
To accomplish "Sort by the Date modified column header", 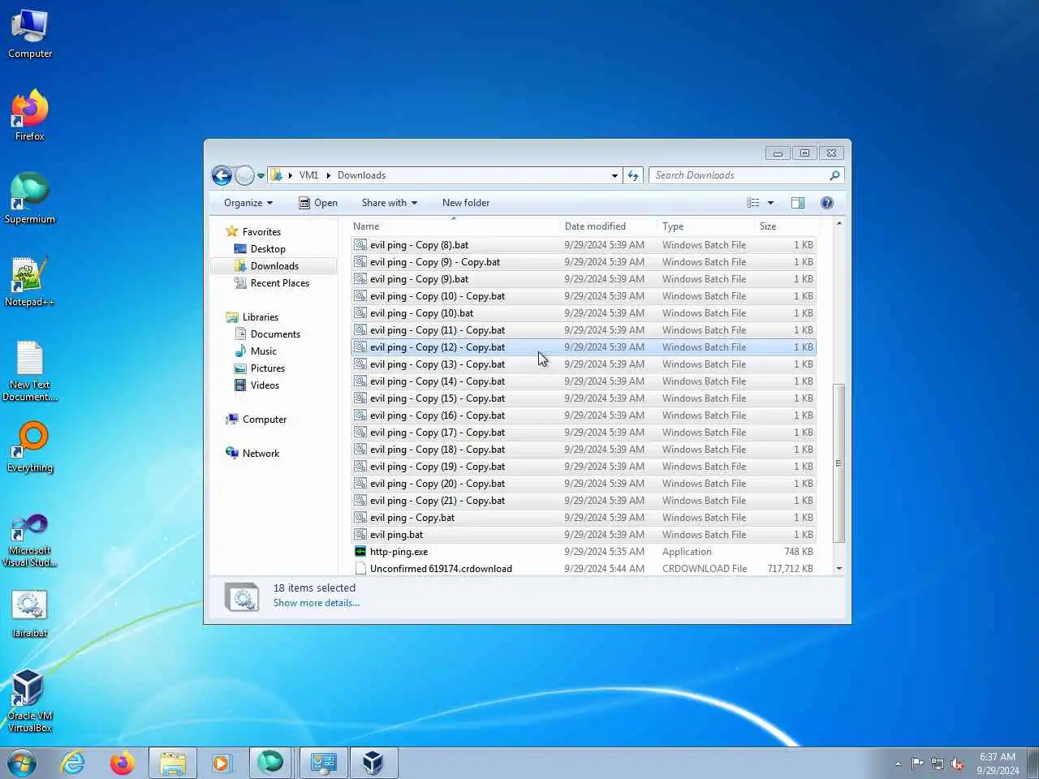I will pyautogui.click(x=608, y=226).
